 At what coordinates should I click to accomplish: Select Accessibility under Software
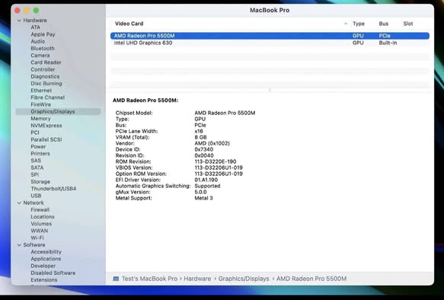(x=46, y=252)
